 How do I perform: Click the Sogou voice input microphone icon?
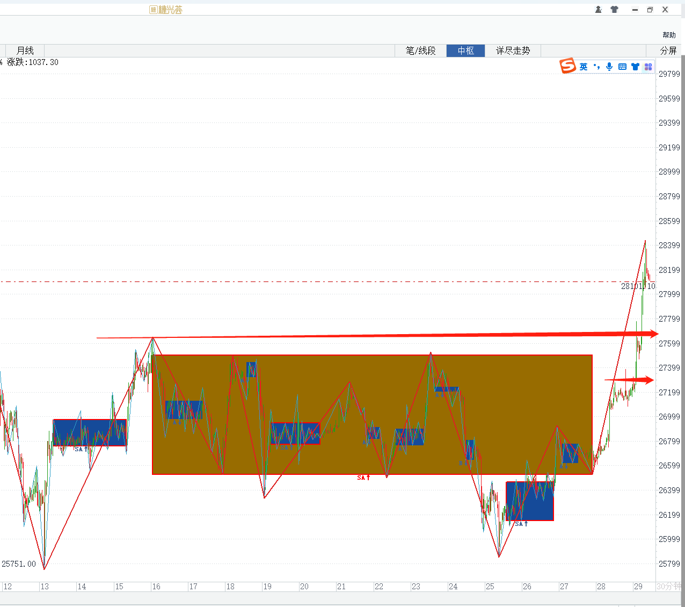click(609, 67)
